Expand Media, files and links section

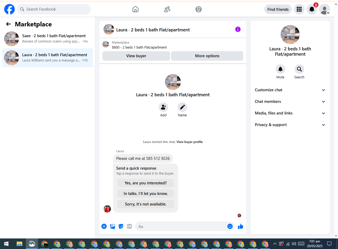click(x=290, y=113)
